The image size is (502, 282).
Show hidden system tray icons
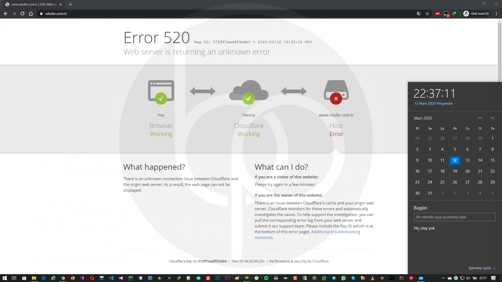pos(443,278)
